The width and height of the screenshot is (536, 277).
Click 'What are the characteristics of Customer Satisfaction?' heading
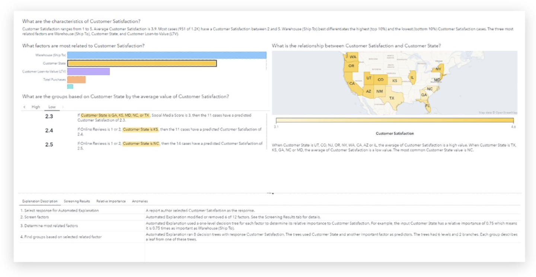tap(81, 22)
